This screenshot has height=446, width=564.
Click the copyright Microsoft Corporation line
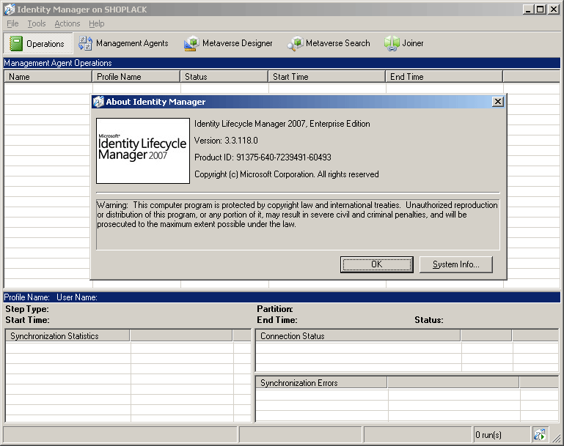click(286, 174)
